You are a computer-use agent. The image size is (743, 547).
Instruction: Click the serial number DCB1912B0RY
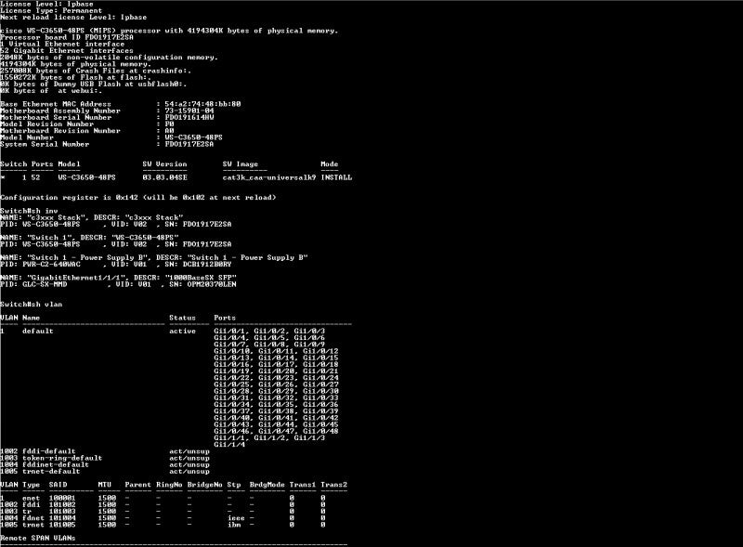[207, 264]
